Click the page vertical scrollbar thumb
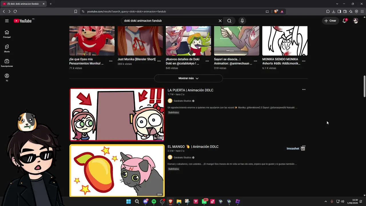The height and width of the screenshot is (206, 366). 364,86
